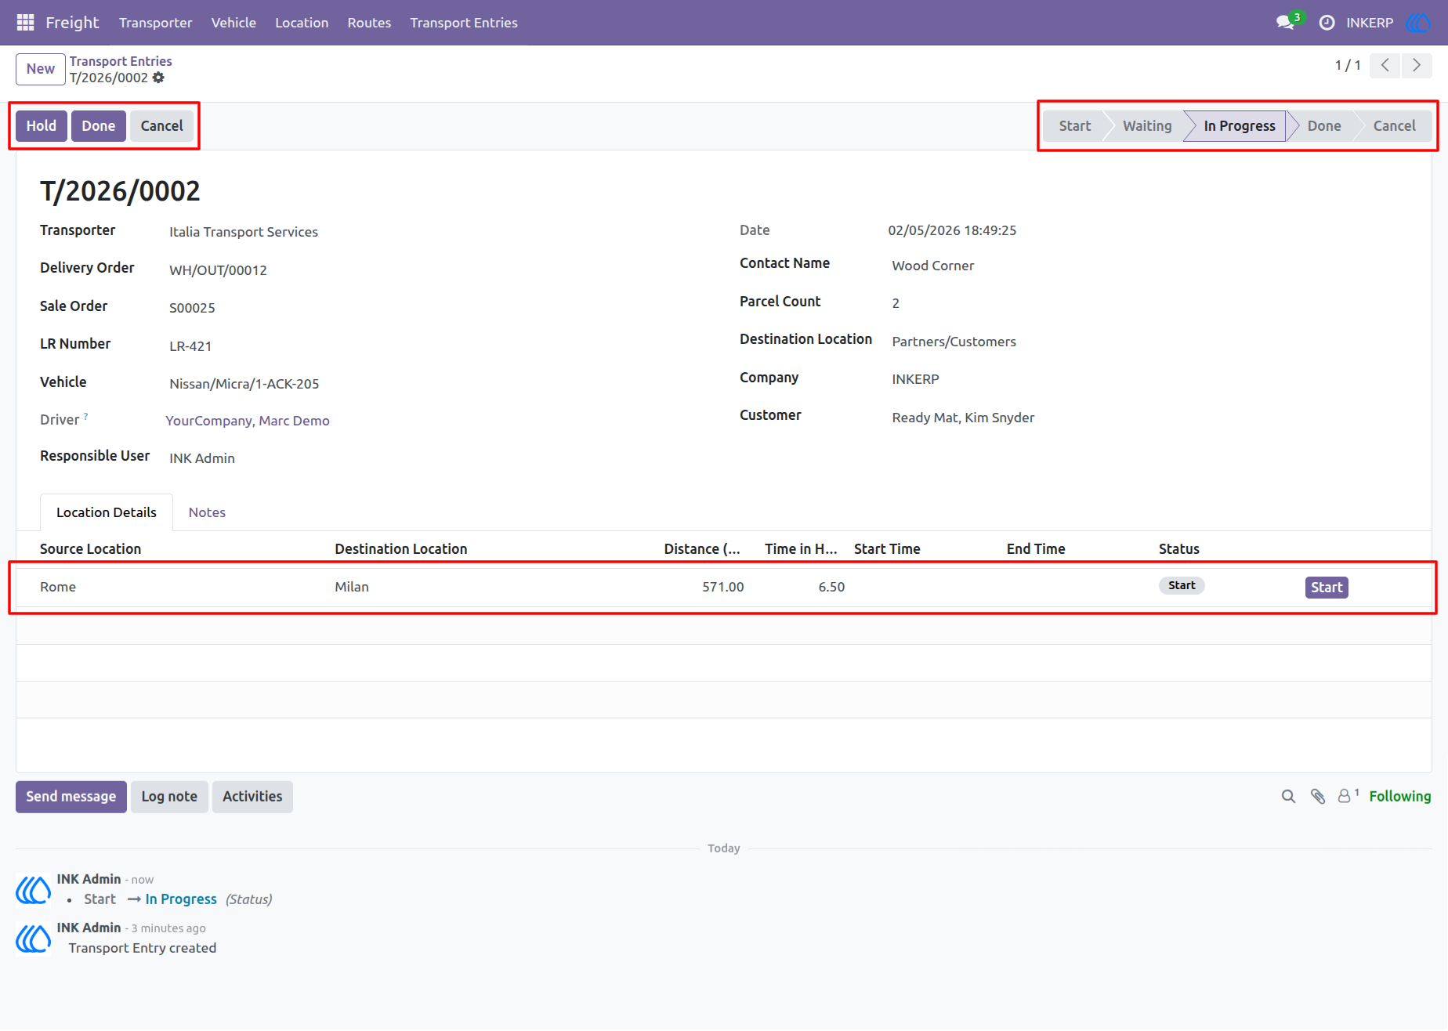This screenshot has height=1031, width=1448.
Task: Select the In Progress status stage
Action: coord(1240,126)
